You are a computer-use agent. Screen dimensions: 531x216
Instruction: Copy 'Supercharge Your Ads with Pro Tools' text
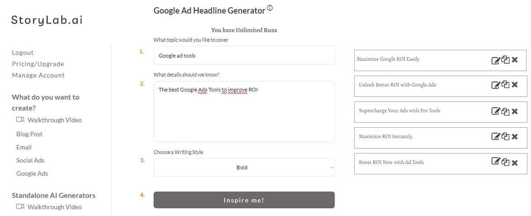tap(505, 110)
